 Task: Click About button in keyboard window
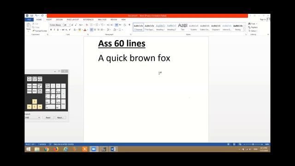(x=60, y=118)
